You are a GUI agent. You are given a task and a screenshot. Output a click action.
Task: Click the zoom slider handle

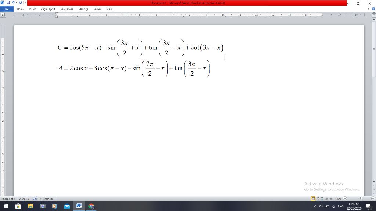[361, 199]
